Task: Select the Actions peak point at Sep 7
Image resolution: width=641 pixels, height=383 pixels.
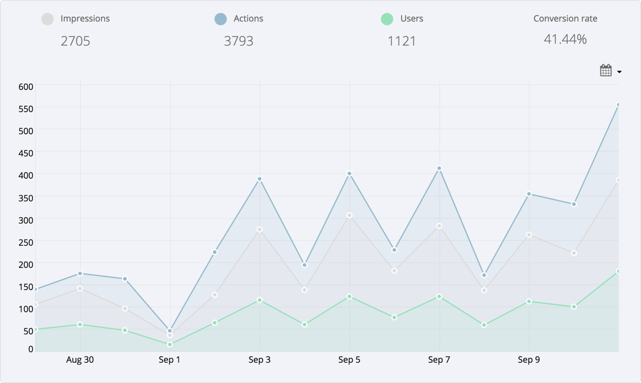Action: click(439, 168)
